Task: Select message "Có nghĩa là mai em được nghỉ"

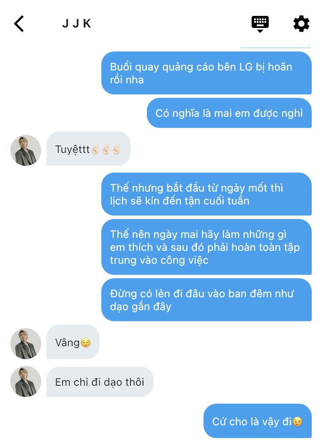Action: click(229, 113)
